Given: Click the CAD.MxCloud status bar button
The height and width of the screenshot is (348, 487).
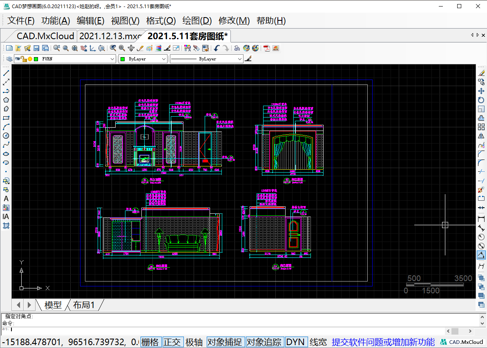Looking at the screenshot, I should [462, 342].
